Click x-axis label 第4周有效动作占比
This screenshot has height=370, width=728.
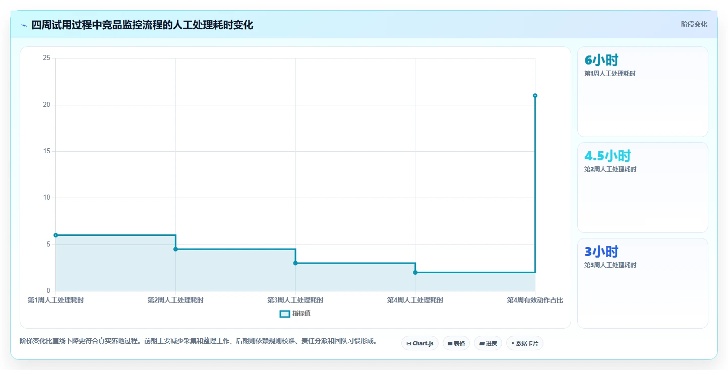pos(535,300)
